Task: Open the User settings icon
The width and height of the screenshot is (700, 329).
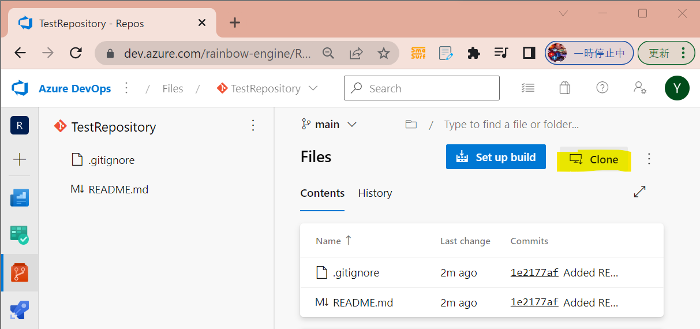Action: coord(639,88)
